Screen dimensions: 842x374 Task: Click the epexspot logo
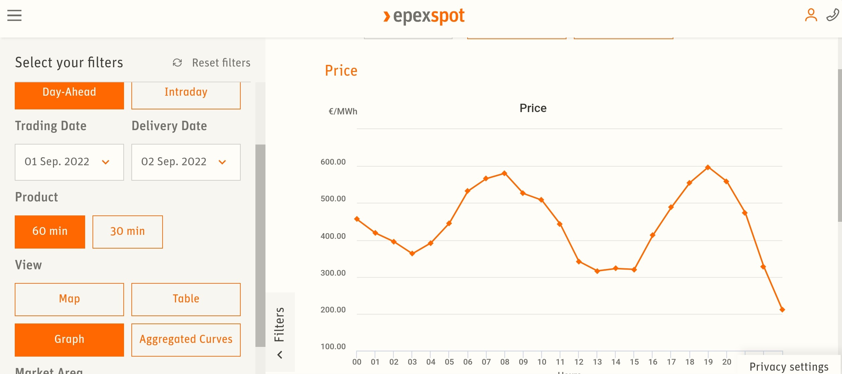pos(424,16)
